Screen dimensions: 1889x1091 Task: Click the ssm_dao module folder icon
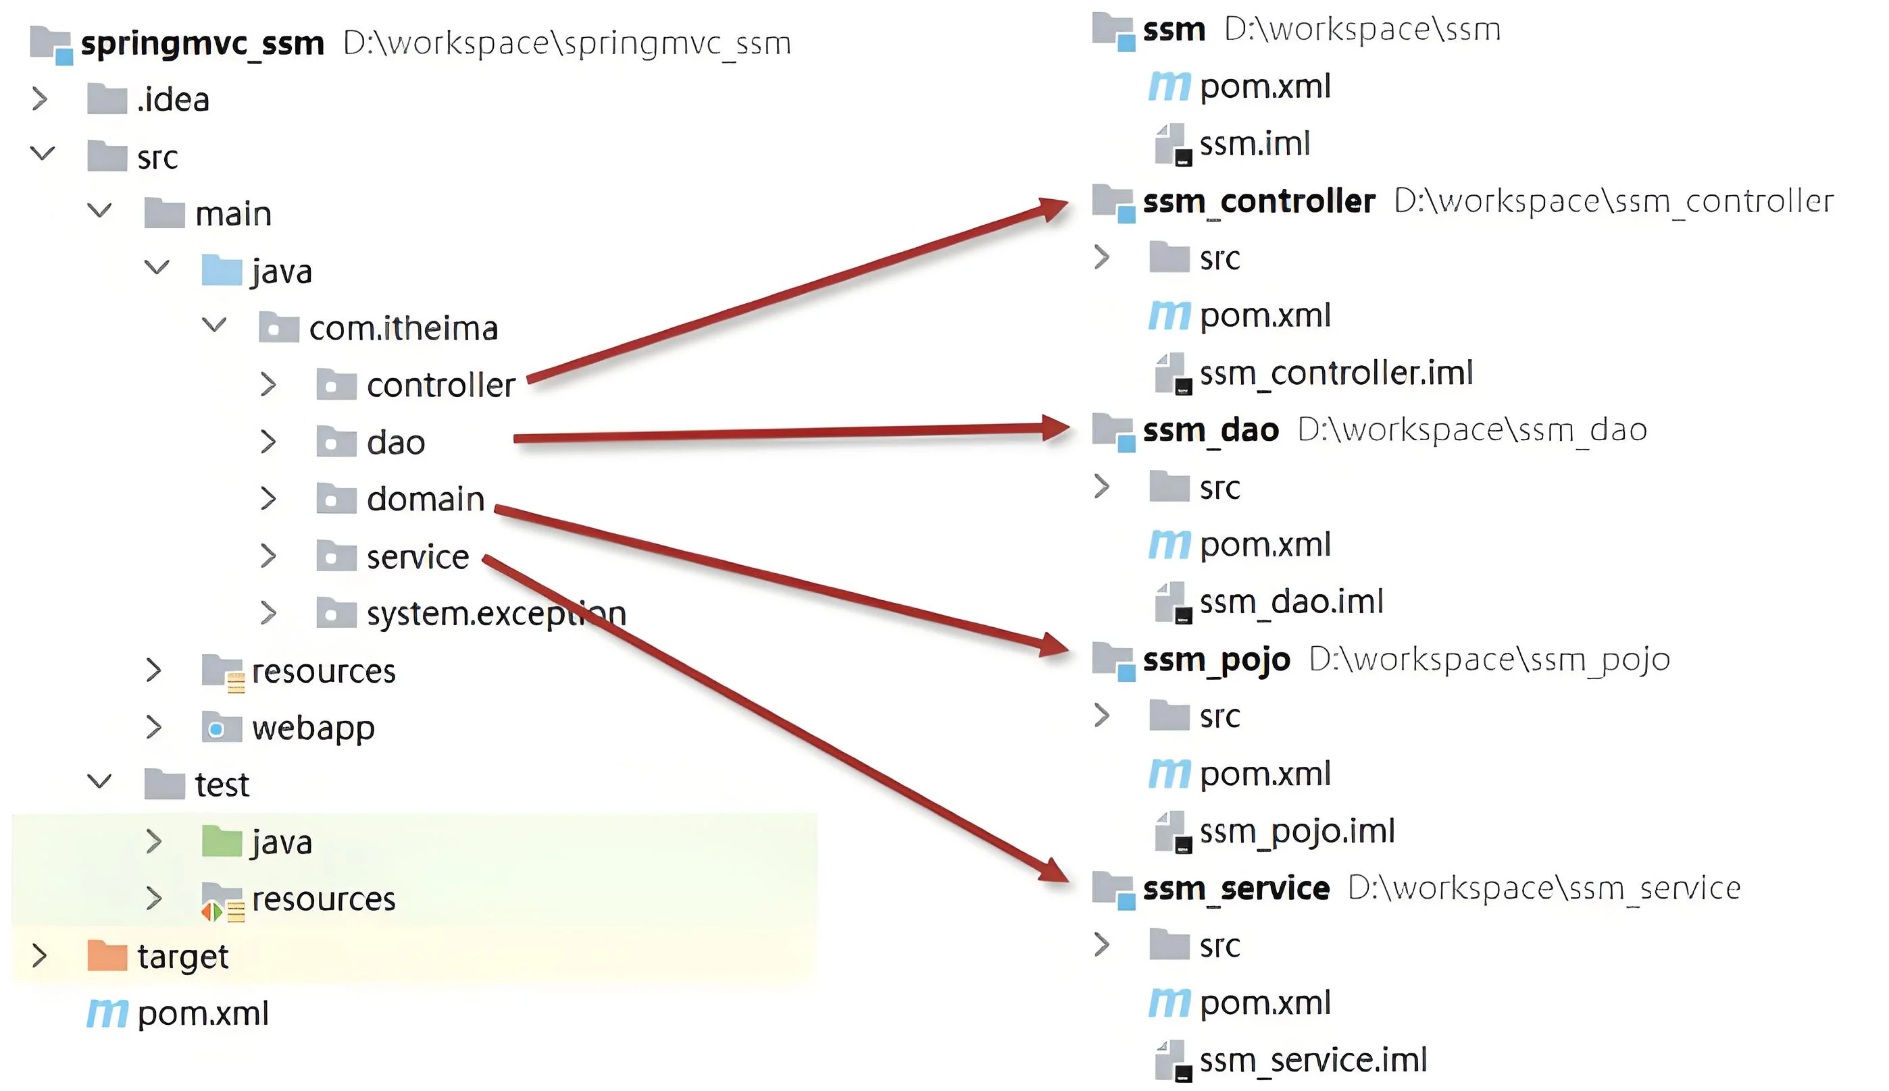pos(1113,431)
